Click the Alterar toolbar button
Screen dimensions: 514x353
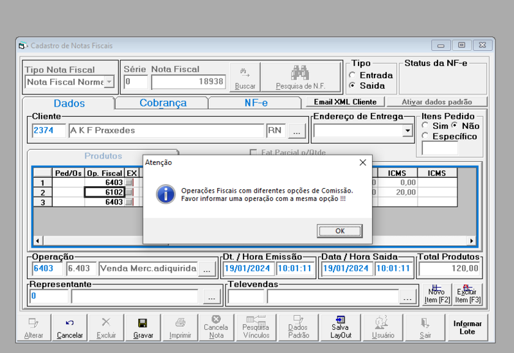click(x=34, y=328)
